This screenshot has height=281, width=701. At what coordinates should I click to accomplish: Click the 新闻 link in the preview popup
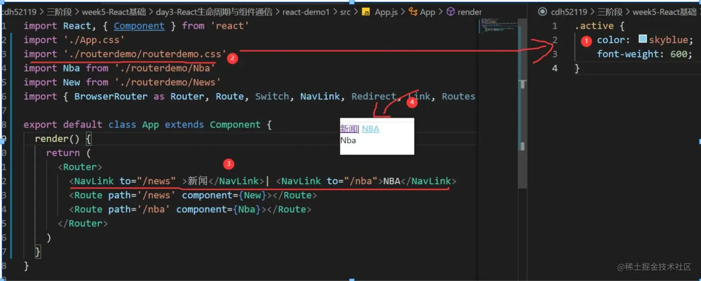click(348, 128)
